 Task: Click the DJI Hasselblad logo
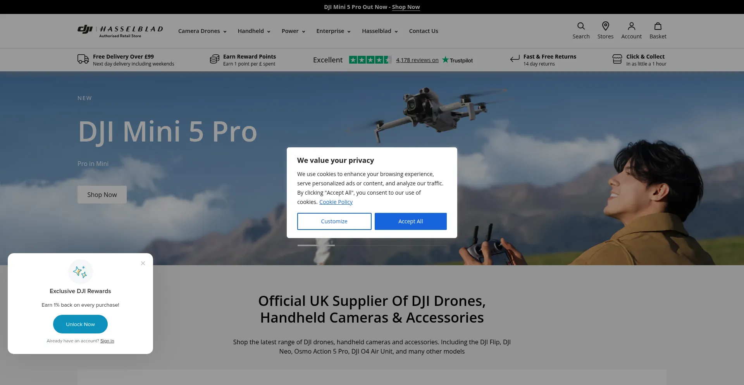[120, 31]
